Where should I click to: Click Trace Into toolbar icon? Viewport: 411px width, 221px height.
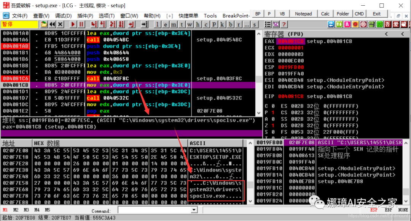coord(113,24)
